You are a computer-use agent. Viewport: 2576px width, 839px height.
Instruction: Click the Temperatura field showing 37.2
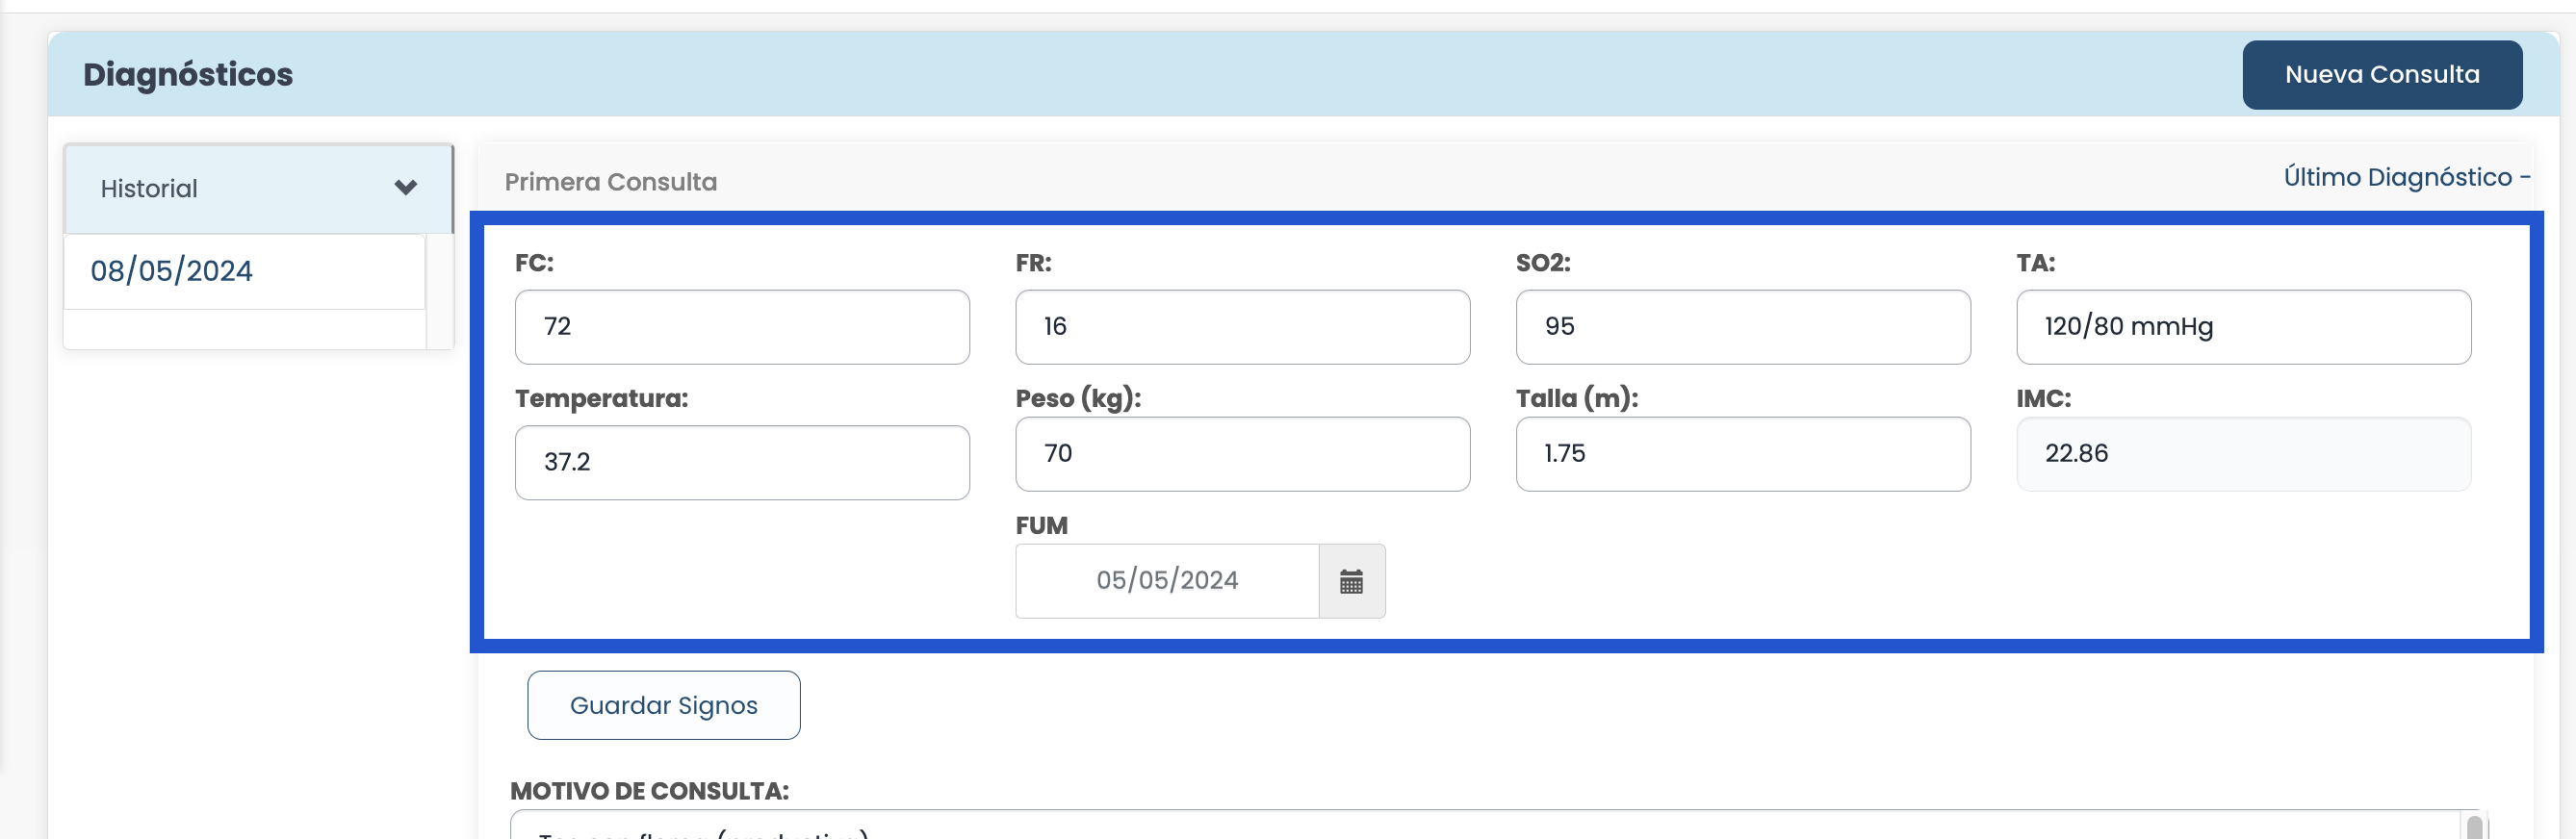741,462
